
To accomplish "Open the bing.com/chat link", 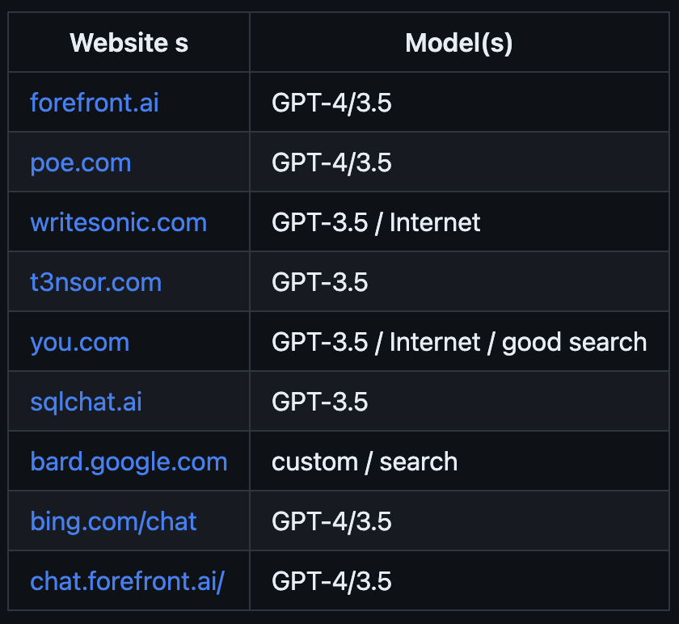I will pos(114,521).
